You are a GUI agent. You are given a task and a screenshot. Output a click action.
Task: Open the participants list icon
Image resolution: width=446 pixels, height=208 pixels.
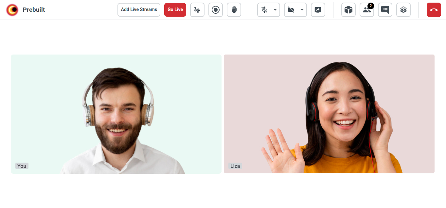coord(367,10)
